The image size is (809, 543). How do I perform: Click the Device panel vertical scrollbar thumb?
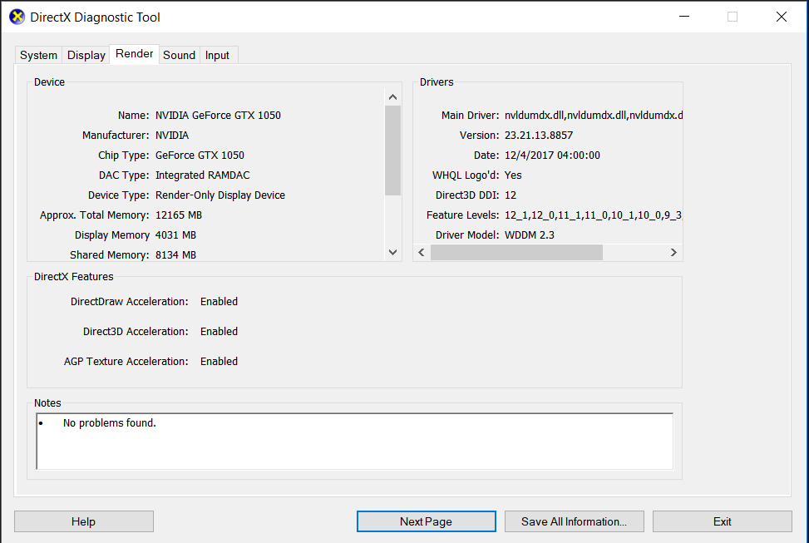(x=392, y=151)
